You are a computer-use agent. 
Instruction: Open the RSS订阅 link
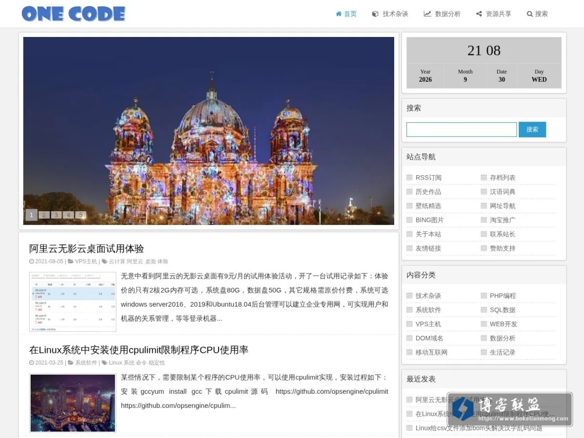tap(428, 178)
